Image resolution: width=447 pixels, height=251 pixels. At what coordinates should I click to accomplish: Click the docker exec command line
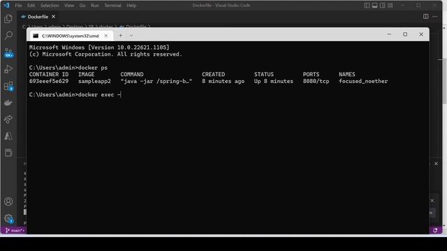tap(75, 95)
